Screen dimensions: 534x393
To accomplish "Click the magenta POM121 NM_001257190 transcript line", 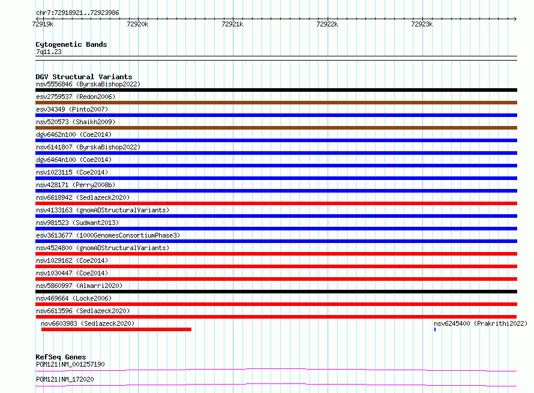I will point(276,370).
